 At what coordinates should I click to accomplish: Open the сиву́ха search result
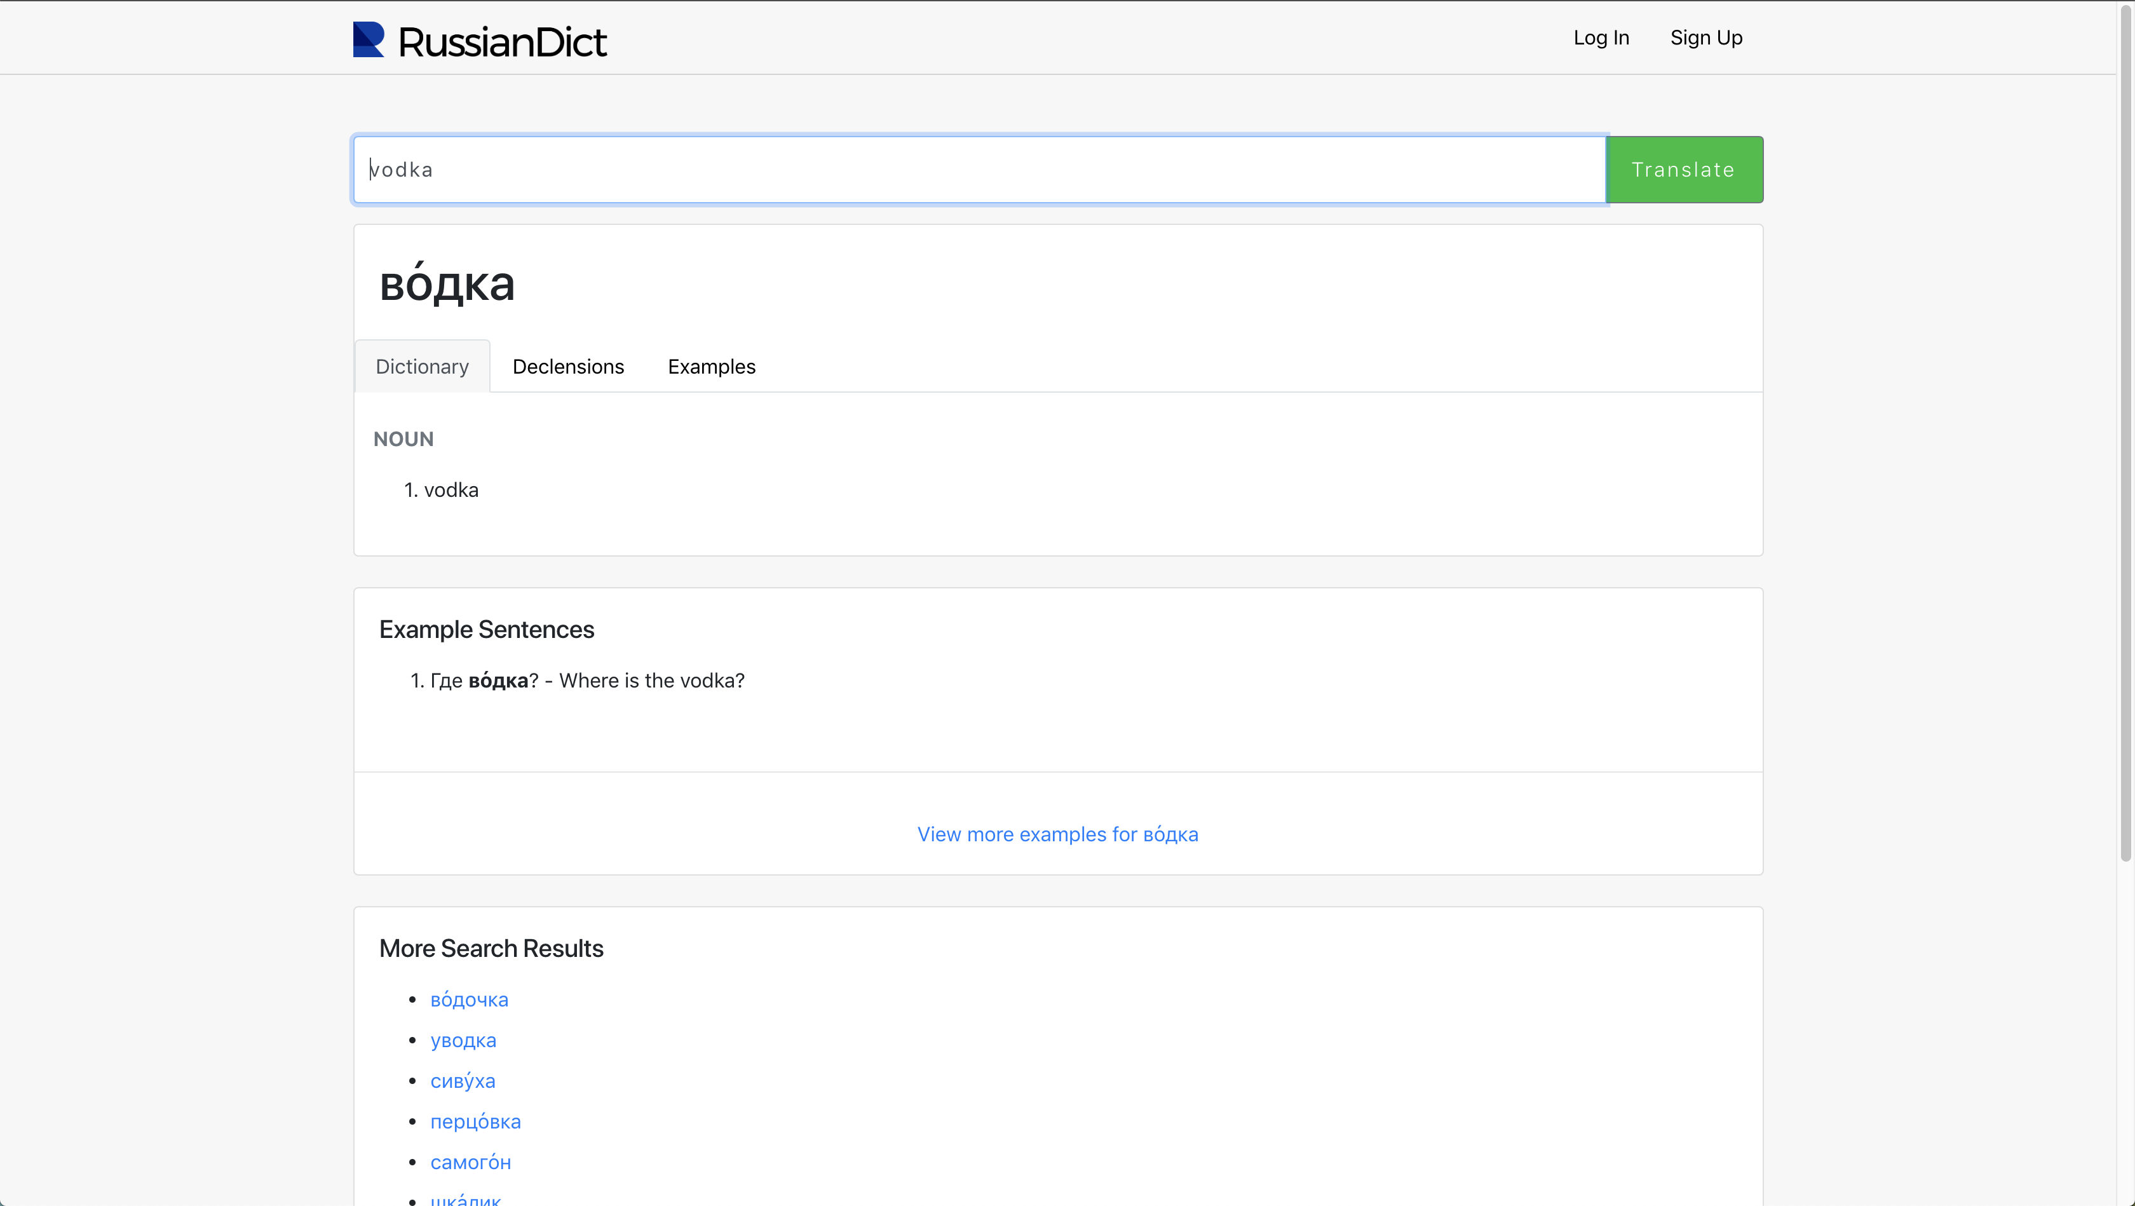(463, 1081)
